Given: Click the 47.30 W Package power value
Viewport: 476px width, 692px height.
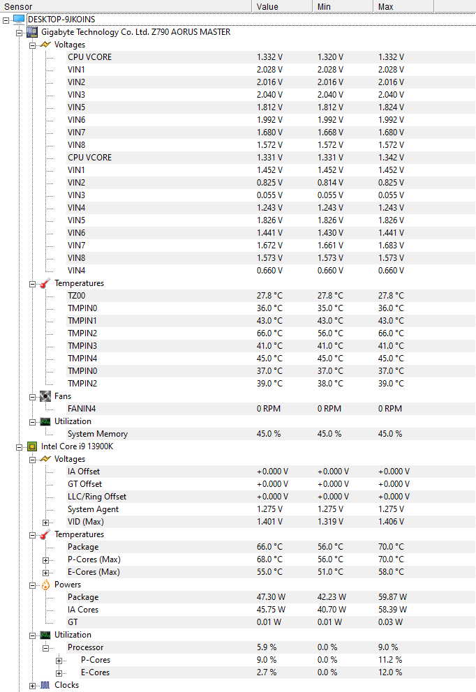Looking at the screenshot, I should (271, 597).
